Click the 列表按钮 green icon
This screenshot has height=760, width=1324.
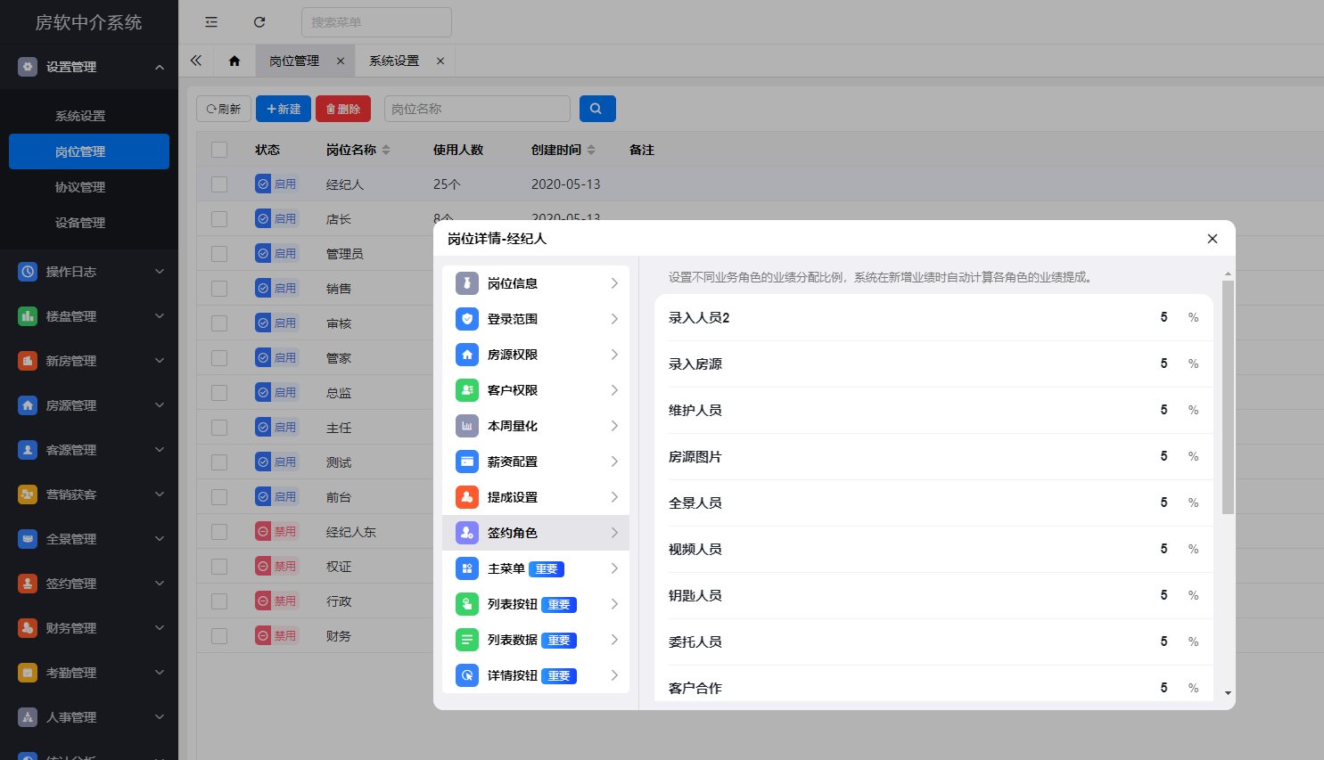pyautogui.click(x=467, y=604)
